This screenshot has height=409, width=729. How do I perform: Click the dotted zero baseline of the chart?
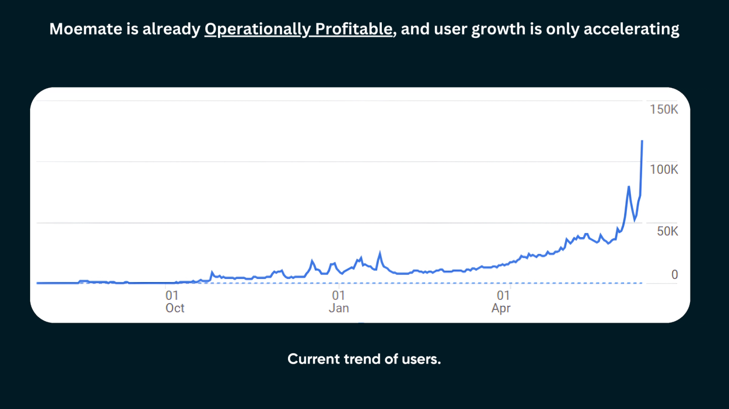pyautogui.click(x=339, y=283)
